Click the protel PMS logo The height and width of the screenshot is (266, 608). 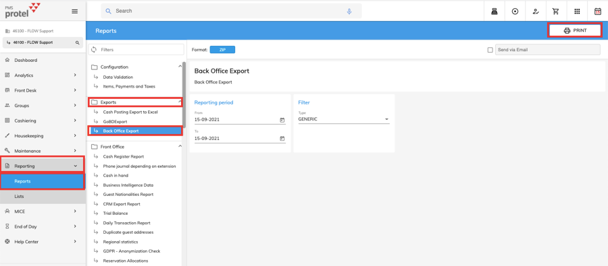pos(22,11)
